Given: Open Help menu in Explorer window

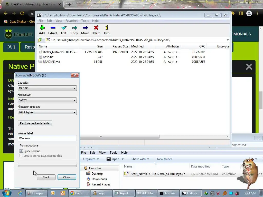Looking at the screenshot, I should [124, 153].
